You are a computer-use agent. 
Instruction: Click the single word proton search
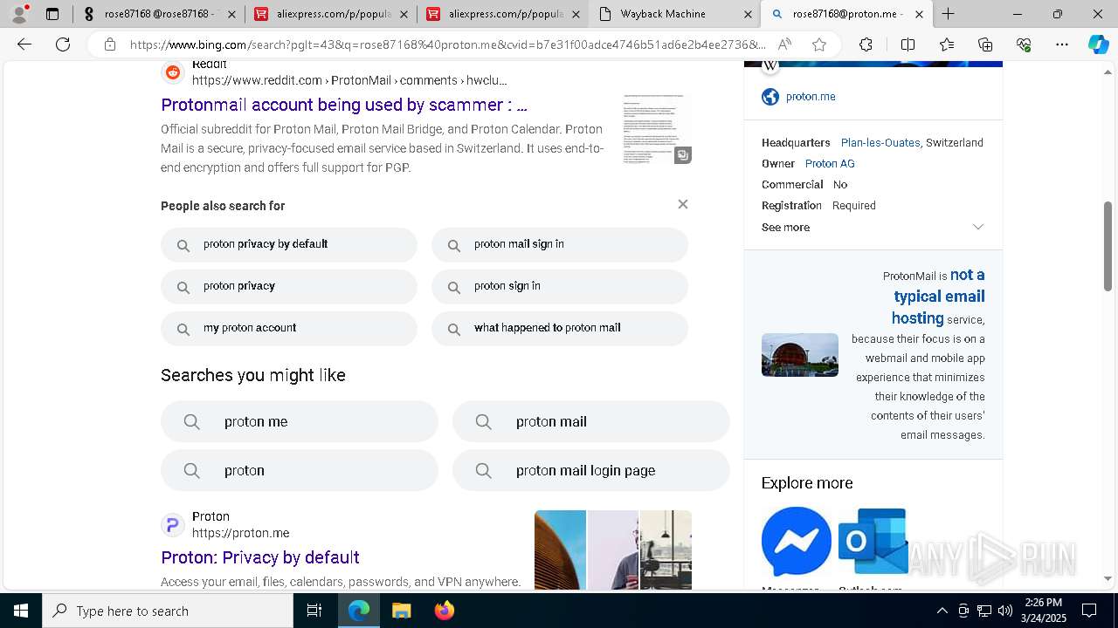300,470
